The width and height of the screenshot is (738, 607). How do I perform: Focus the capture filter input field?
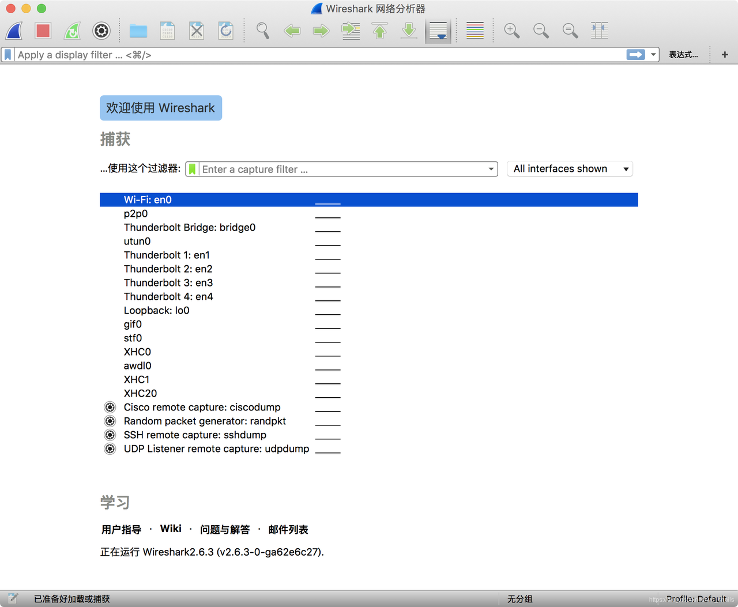342,169
